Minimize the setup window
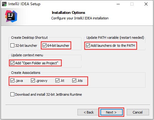The height and width of the screenshot is (120, 154). pyautogui.click(x=118, y=4)
